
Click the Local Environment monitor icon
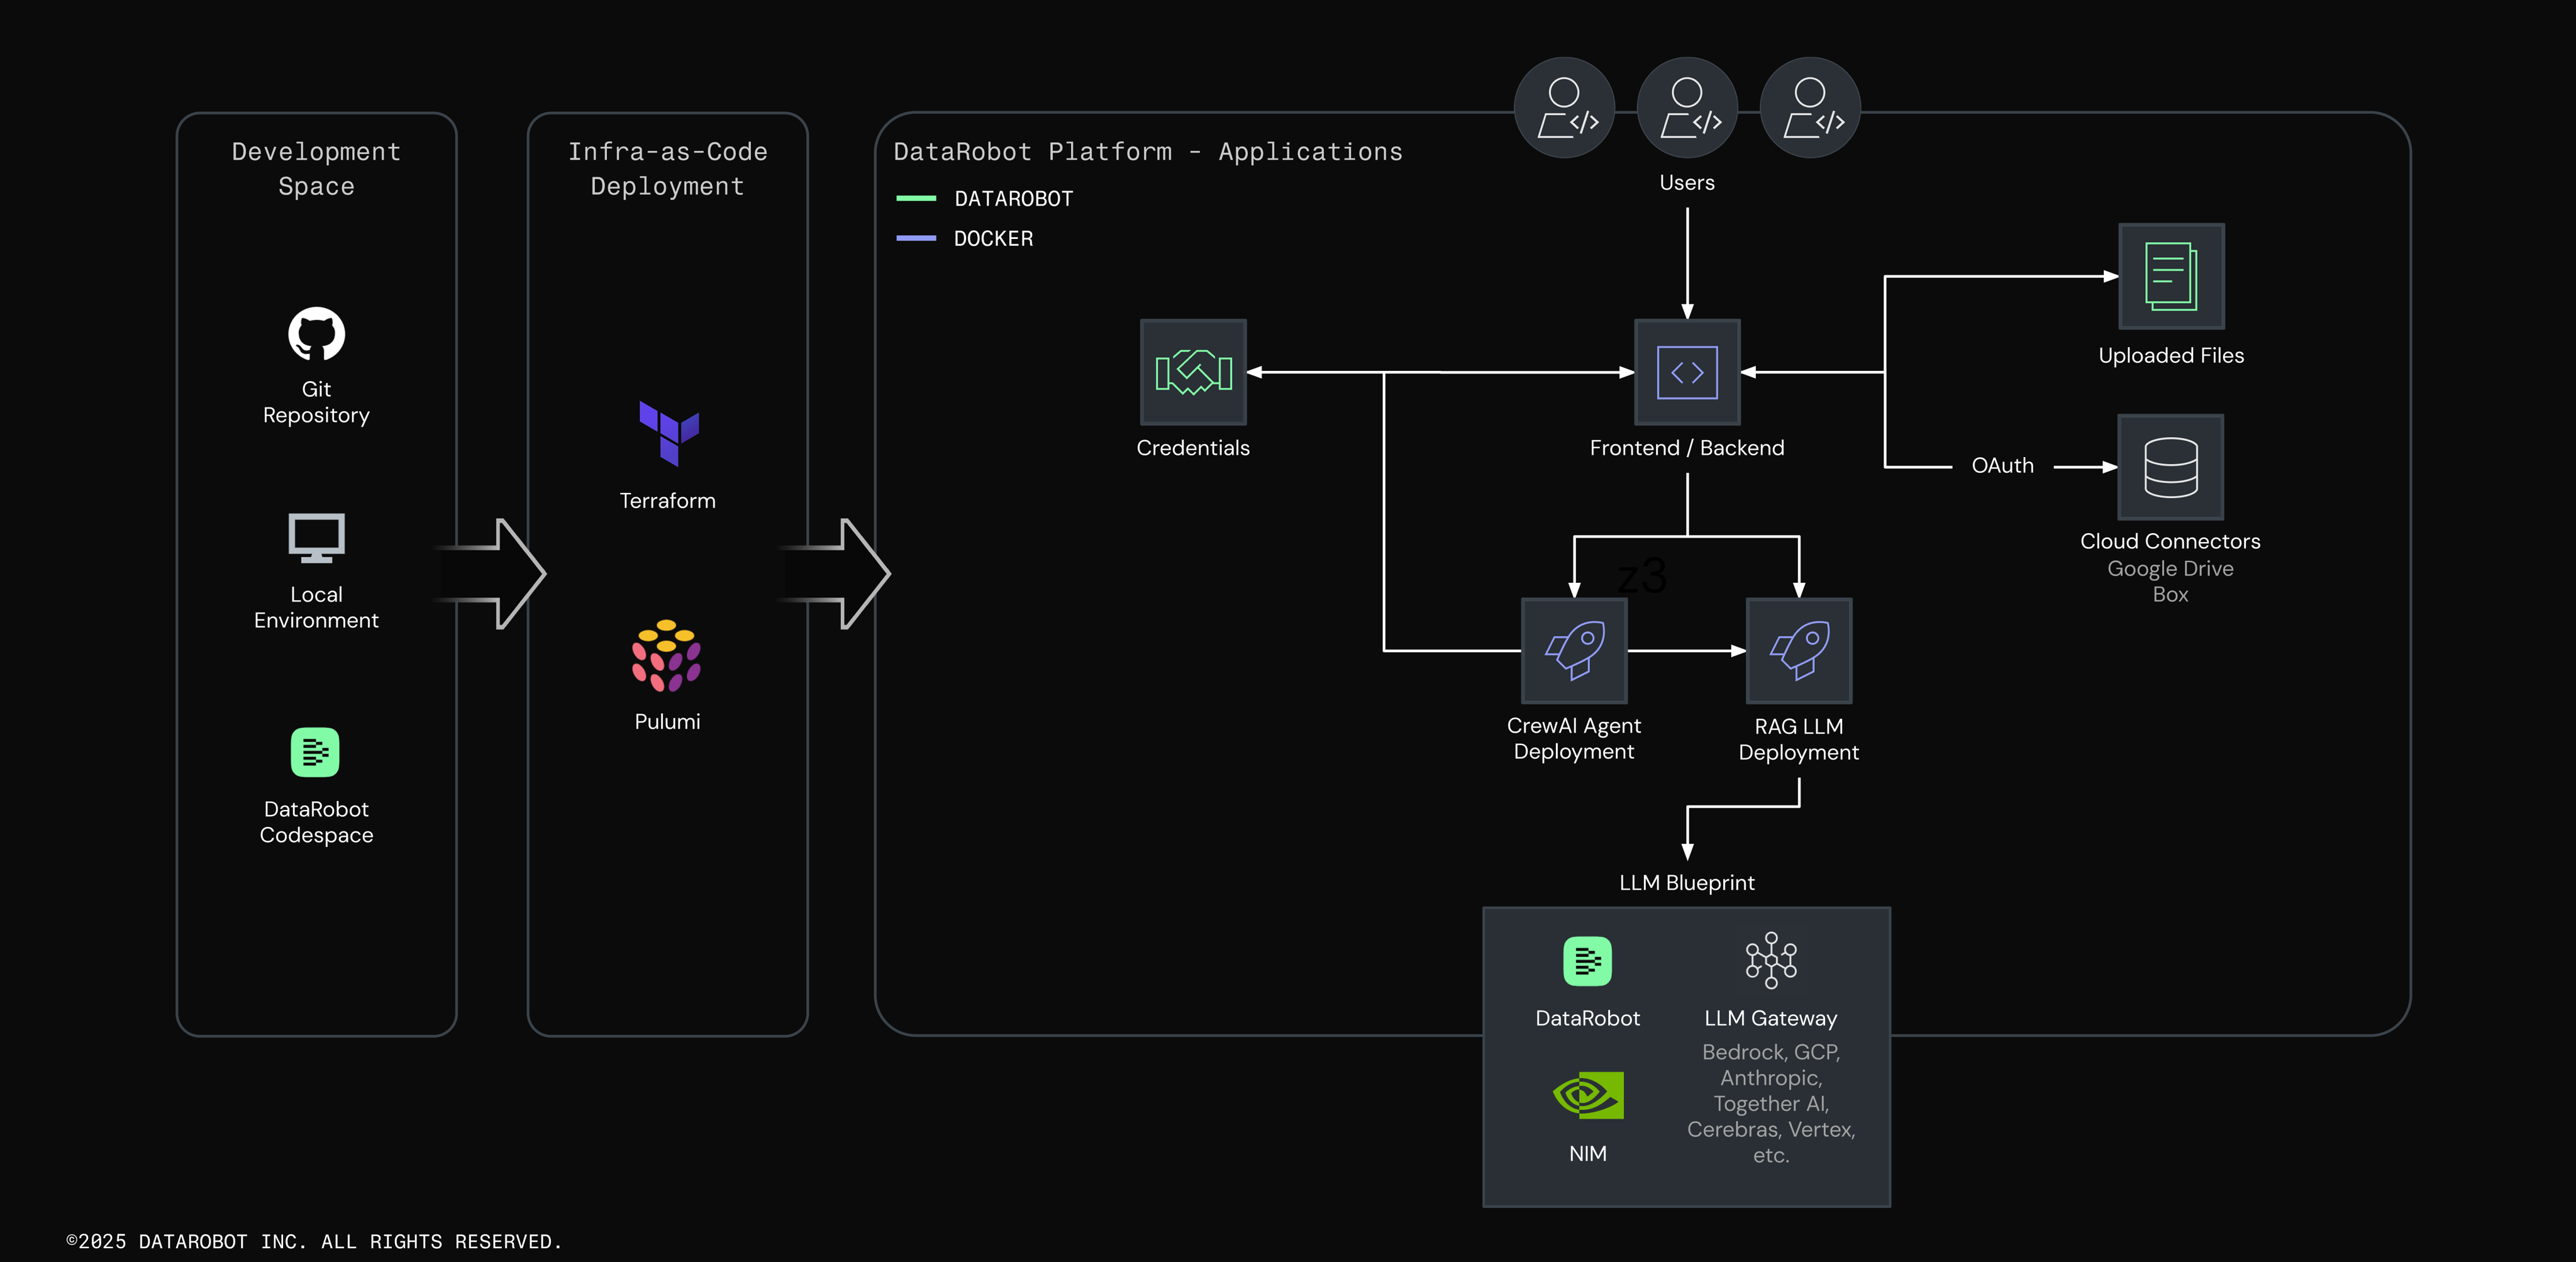pos(316,538)
